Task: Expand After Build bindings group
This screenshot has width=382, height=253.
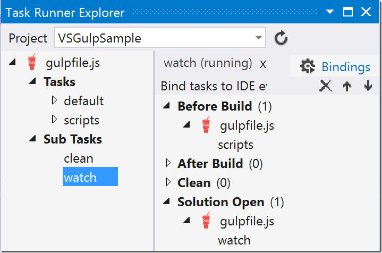Action: [168, 163]
